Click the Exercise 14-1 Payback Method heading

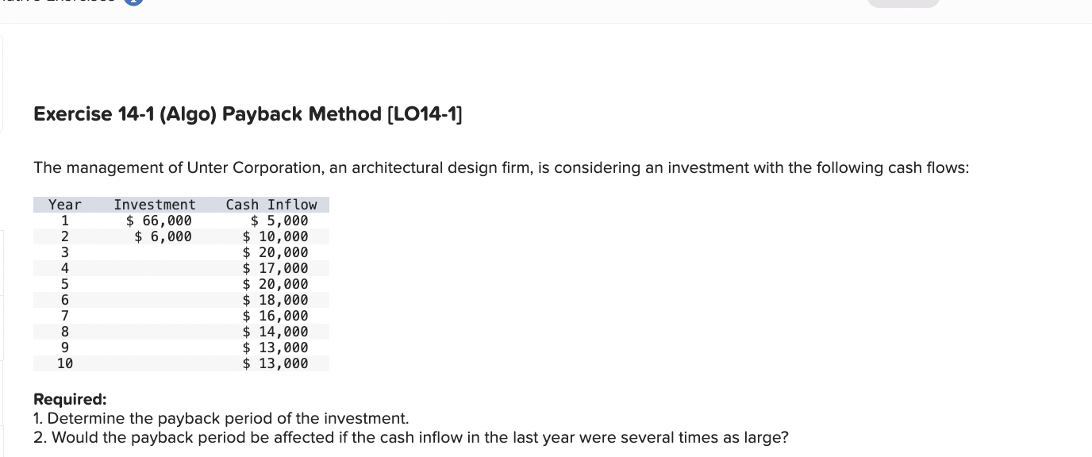(x=249, y=114)
